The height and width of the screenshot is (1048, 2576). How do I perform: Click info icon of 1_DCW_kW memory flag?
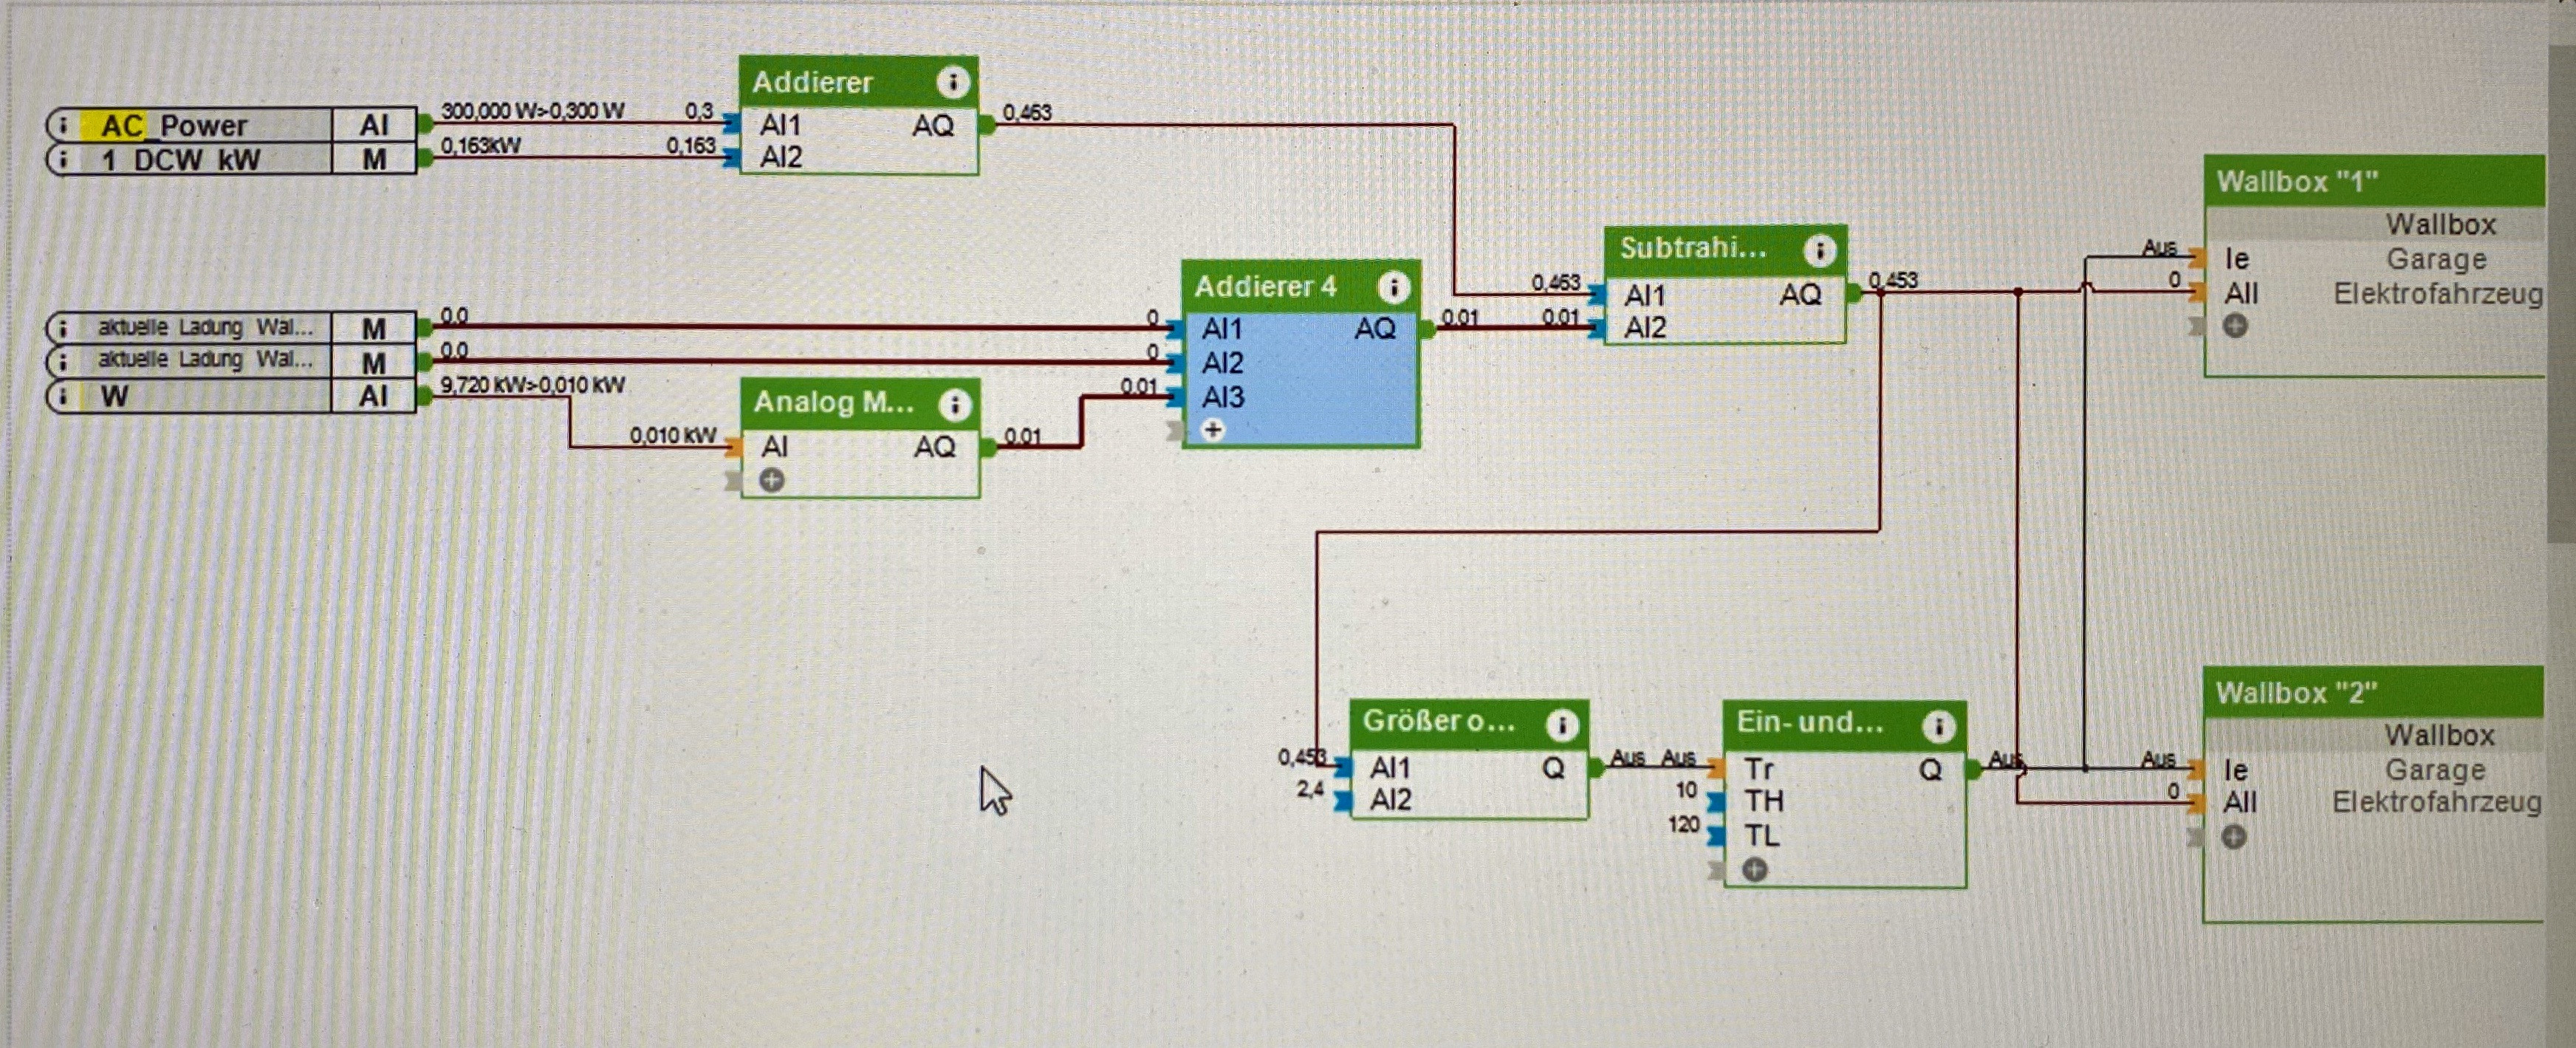click(64, 159)
